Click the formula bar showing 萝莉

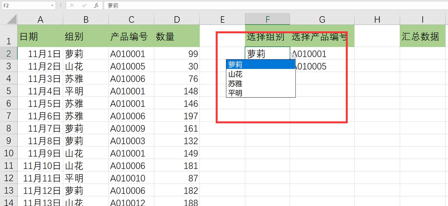tap(276, 5)
